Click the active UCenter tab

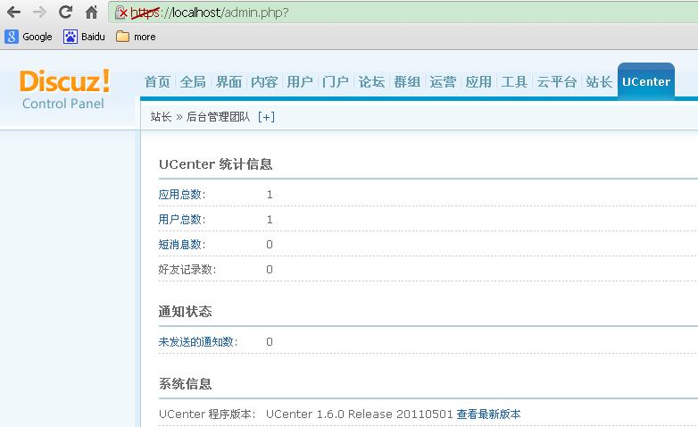tap(646, 81)
